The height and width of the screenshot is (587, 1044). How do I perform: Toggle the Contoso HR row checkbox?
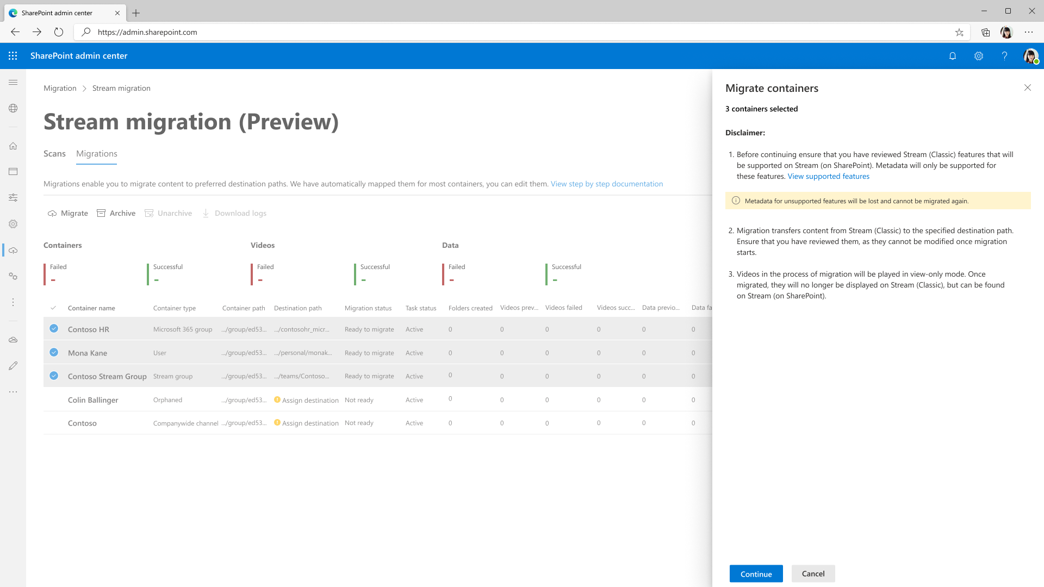54,328
